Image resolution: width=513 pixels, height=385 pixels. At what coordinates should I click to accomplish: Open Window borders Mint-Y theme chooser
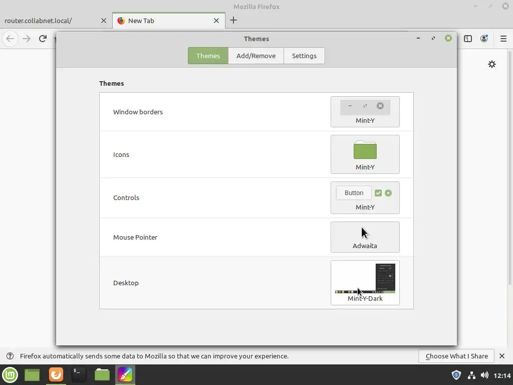click(x=365, y=112)
